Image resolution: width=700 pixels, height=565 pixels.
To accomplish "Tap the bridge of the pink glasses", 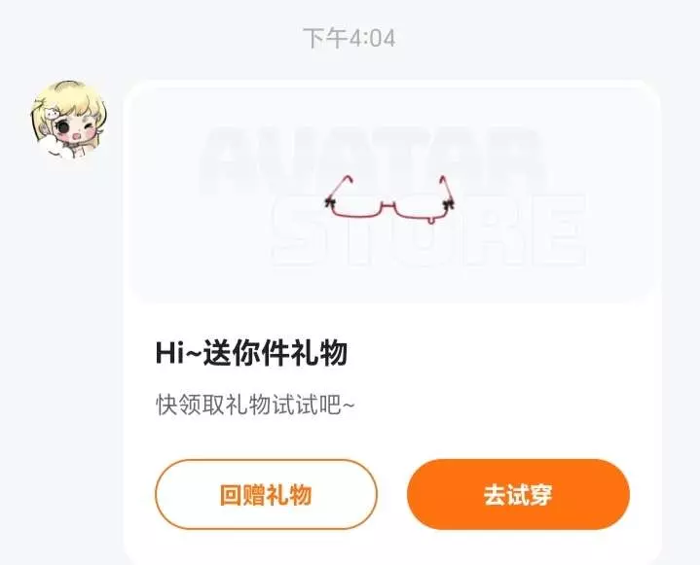I will (387, 204).
